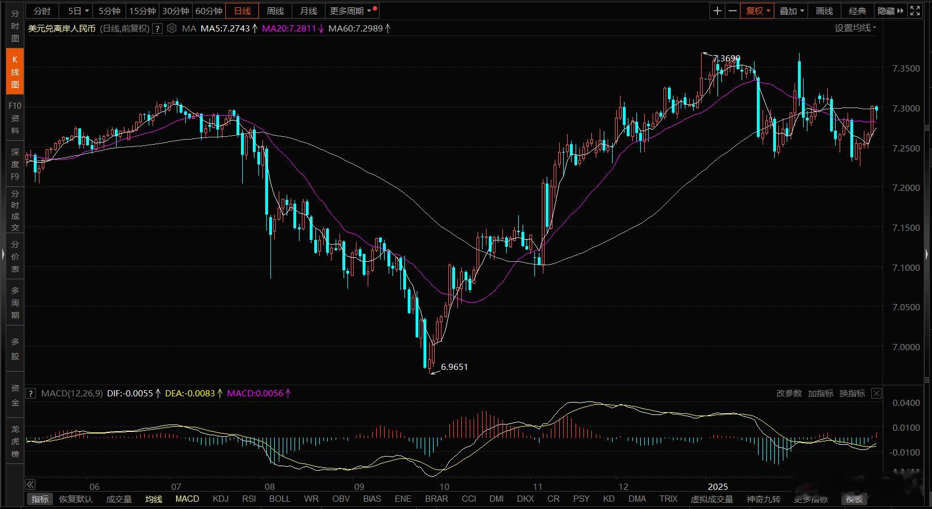This screenshot has width=932, height=509.
Task: Click 改参数 to edit MACD parameters
Action: click(789, 394)
